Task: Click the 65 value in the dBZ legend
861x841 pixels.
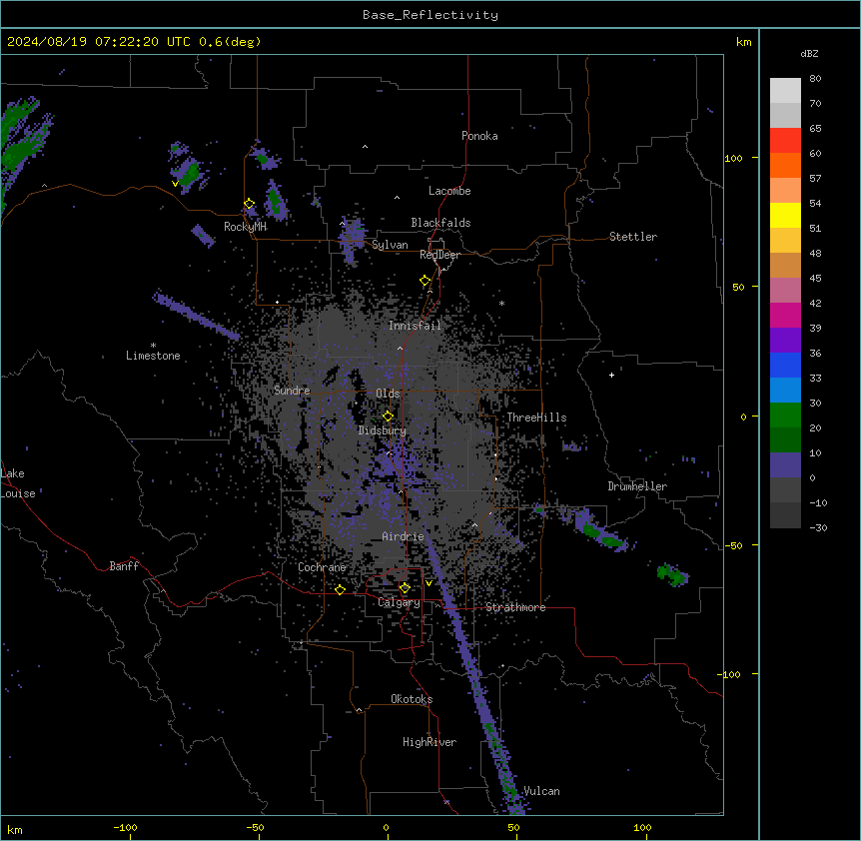Action: click(815, 128)
